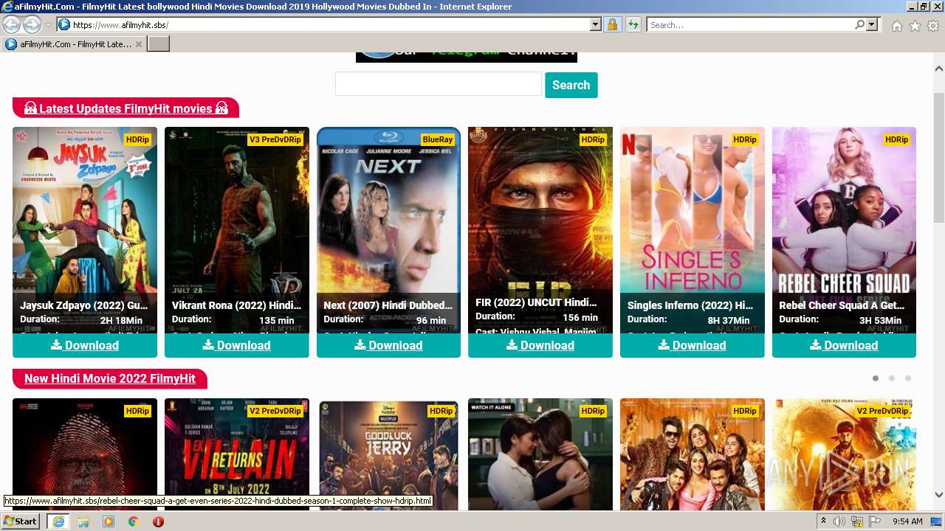Open the Favorites star icon
The image size is (945, 531).
915,26
